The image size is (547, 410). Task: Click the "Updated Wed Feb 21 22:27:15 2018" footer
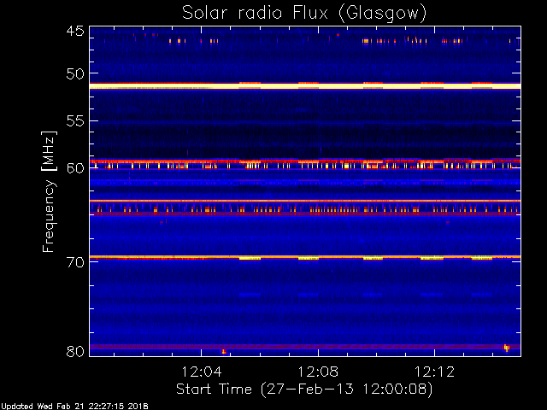click(74, 407)
